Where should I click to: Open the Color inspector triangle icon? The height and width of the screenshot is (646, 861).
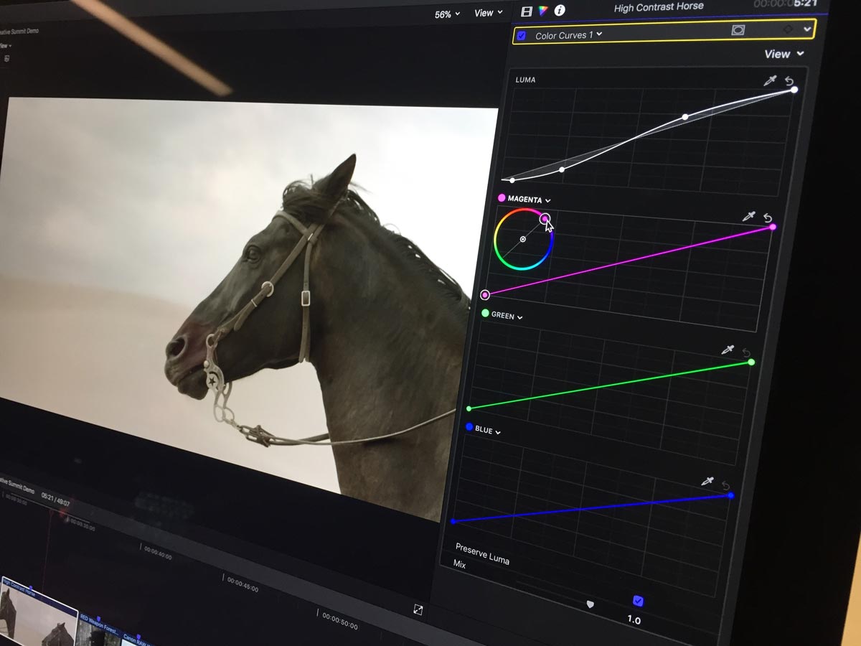pyautogui.click(x=543, y=11)
